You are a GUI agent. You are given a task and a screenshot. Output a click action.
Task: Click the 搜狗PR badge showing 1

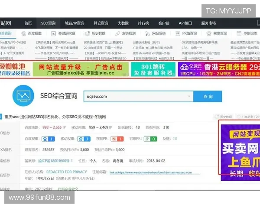tap(117, 139)
